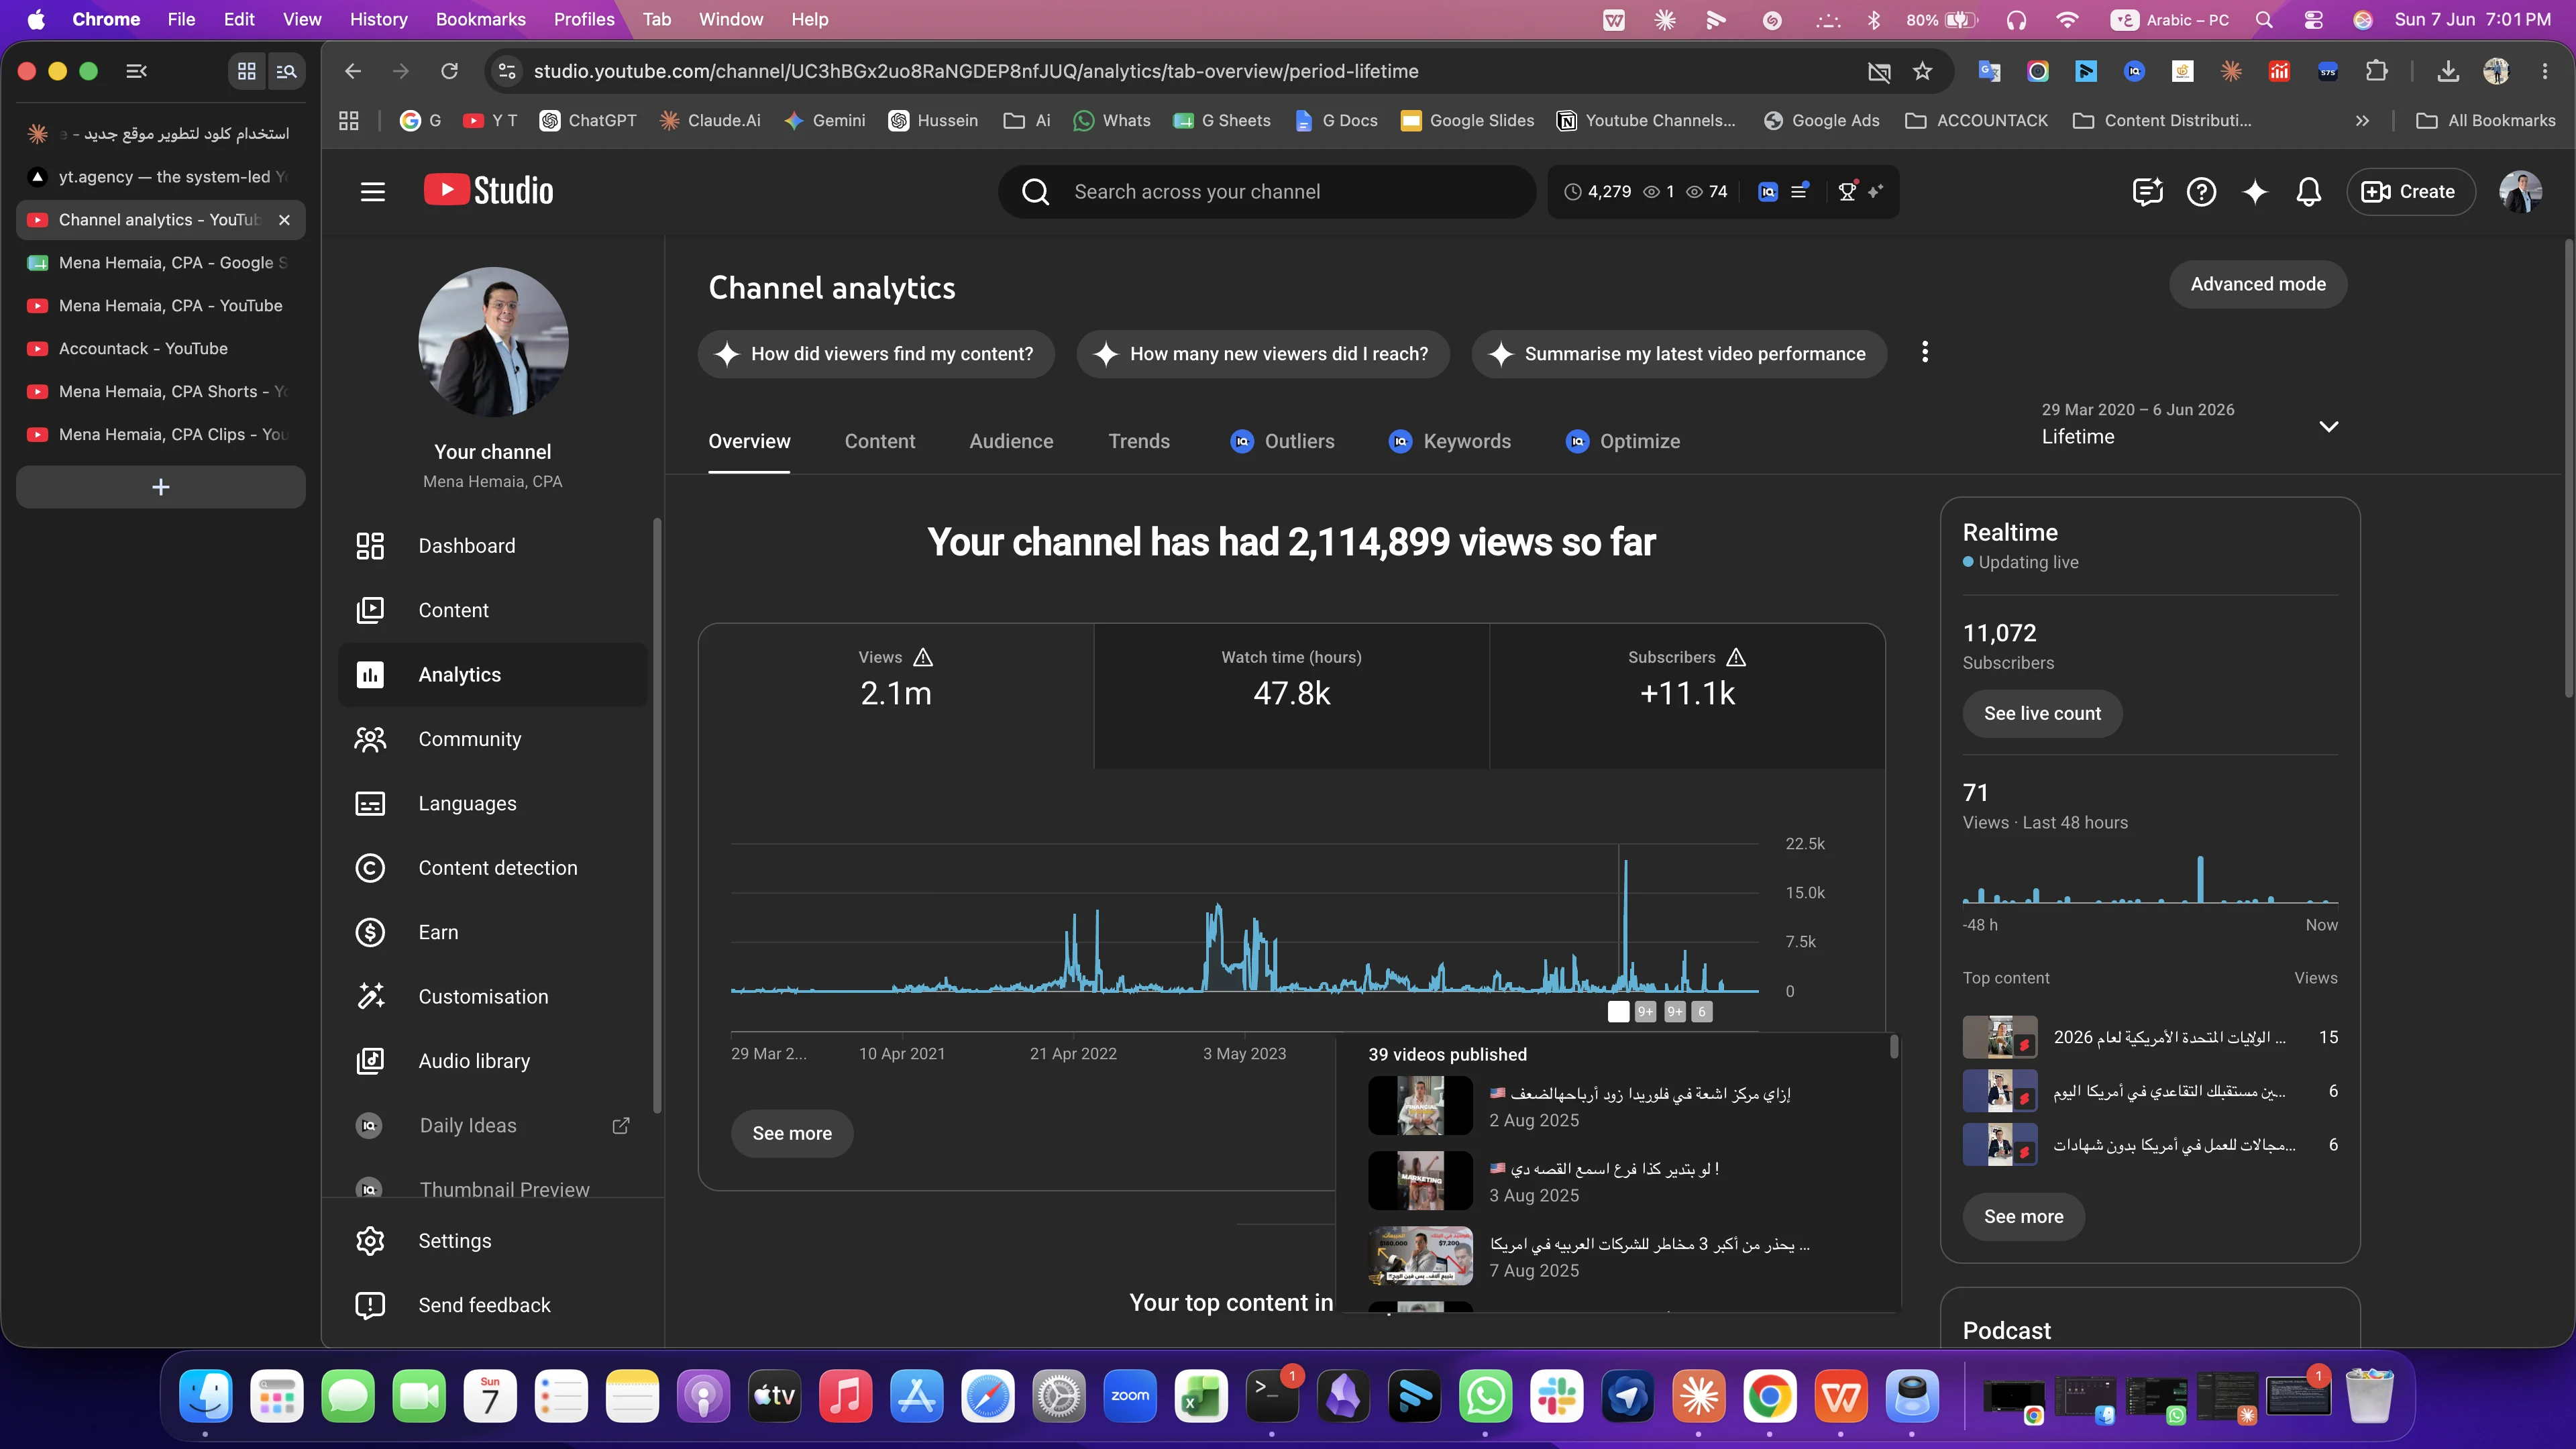Select the Subscribers metric card

pyautogui.click(x=1687, y=696)
